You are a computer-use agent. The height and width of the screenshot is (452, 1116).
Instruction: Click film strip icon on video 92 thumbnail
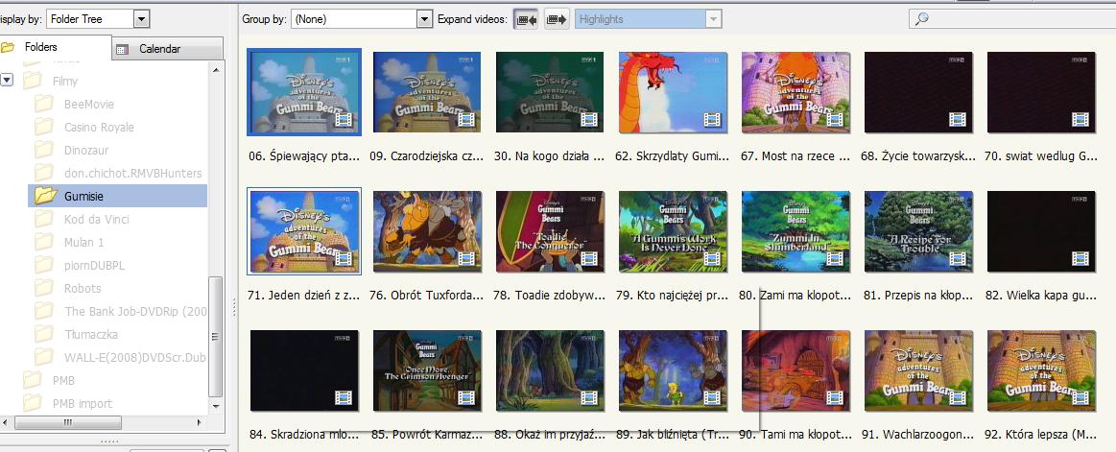pyautogui.click(x=1080, y=397)
